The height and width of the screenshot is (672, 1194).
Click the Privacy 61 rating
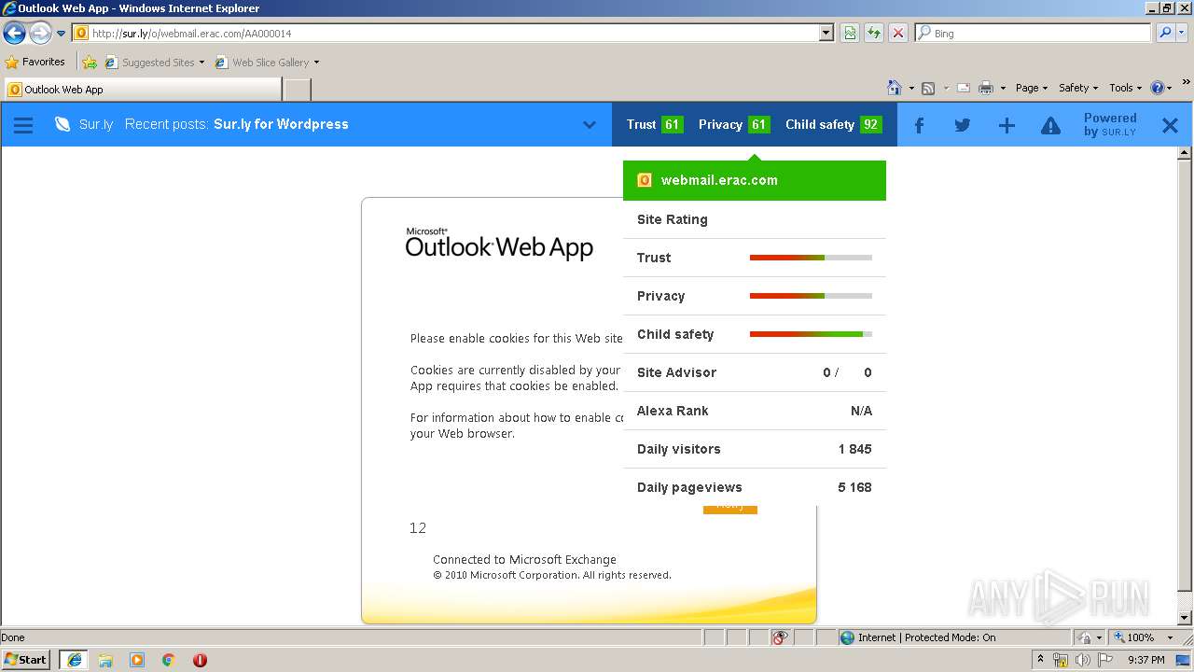point(733,124)
